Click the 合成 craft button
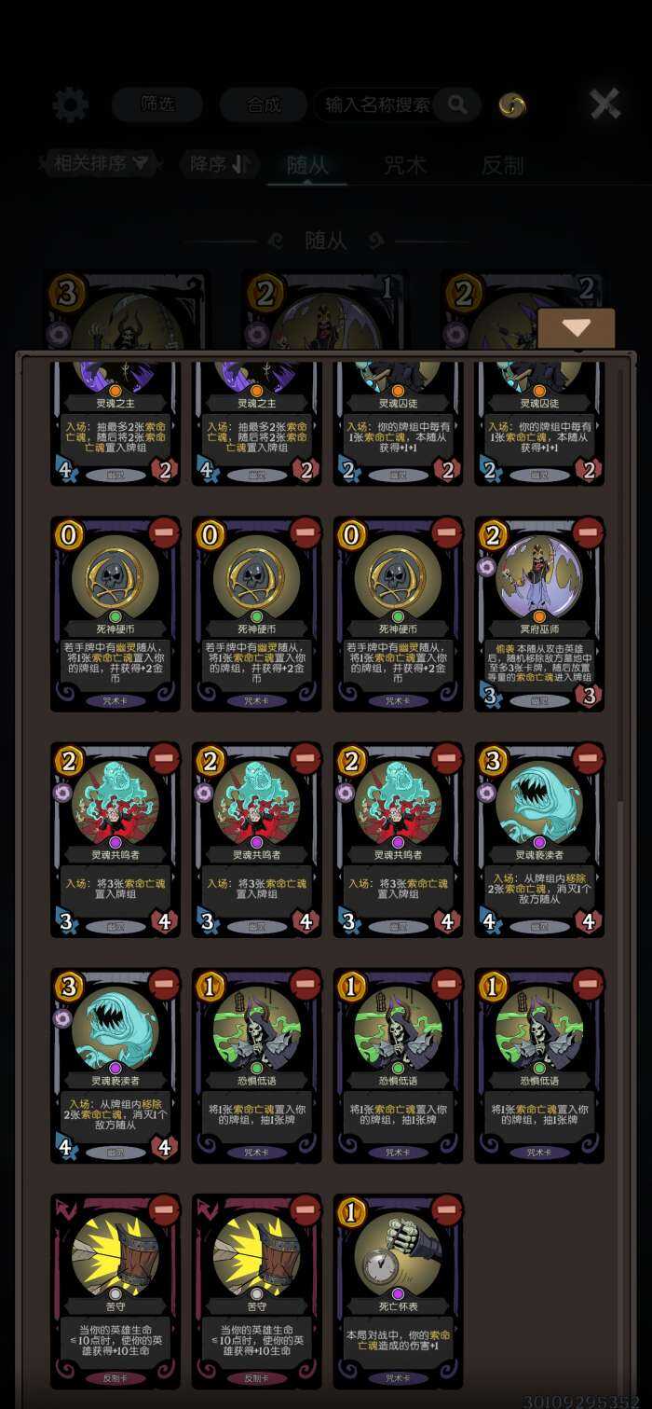652x1409 pixels. click(264, 104)
